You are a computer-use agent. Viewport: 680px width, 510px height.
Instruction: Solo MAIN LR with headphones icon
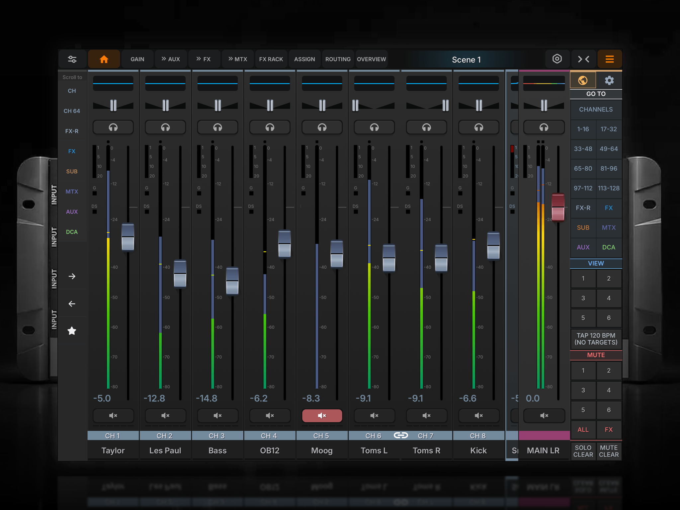click(544, 127)
